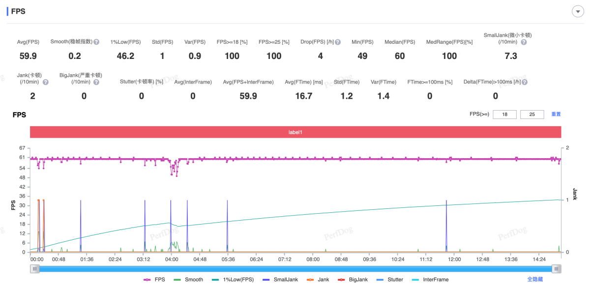Click the 全隐藏 hide-all link

coord(535,279)
